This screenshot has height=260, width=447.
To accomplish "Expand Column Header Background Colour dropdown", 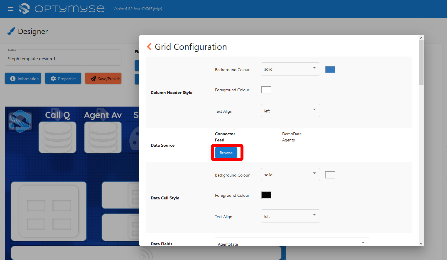I will click(x=290, y=69).
